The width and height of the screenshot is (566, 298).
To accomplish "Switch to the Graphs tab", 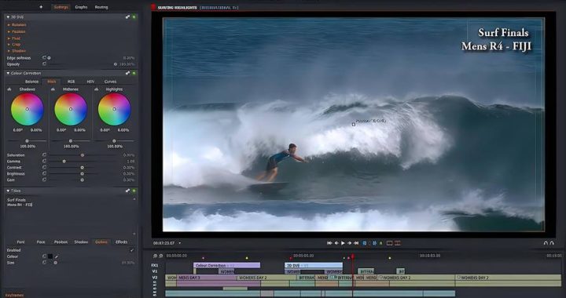I will coord(81,7).
